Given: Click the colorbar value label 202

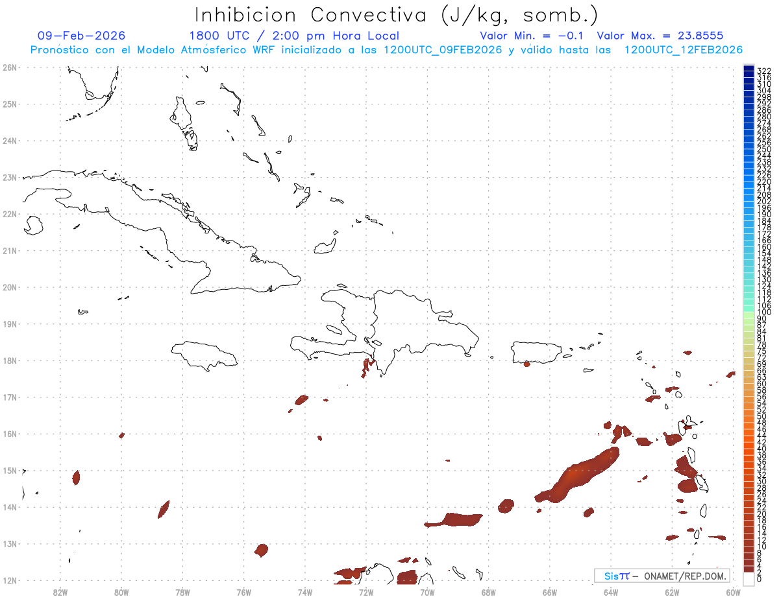Looking at the screenshot, I should click(764, 201).
